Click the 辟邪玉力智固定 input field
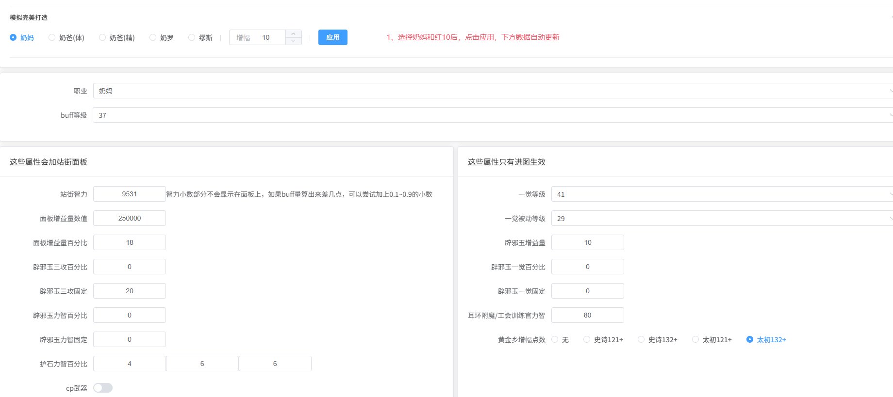893x397 pixels. (130, 339)
